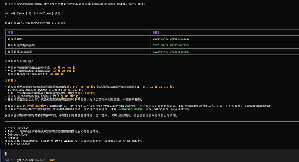299x162 pixels.
Task: Click the 16 个成功结束的本地 Python line
Action: pyautogui.click(x=44, y=90)
